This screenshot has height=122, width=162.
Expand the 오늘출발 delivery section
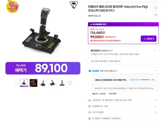point(155,70)
